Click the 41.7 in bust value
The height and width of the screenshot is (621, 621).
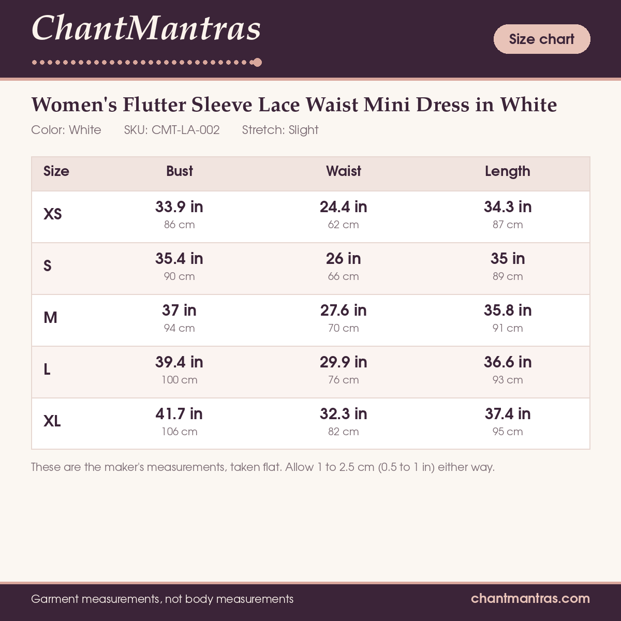(179, 414)
